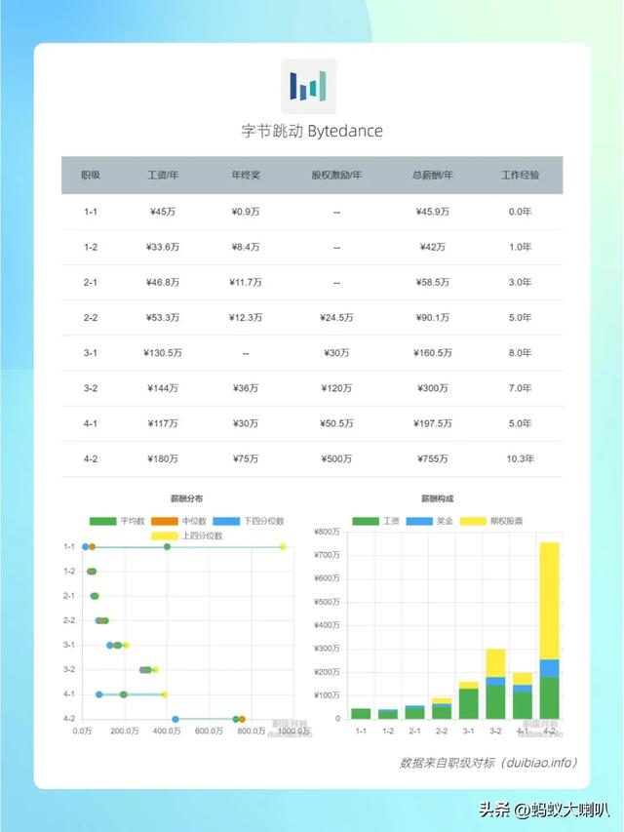This screenshot has height=832, width=624.
Task: Click the ¥45.9万 total compensation cell
Action: click(x=433, y=212)
